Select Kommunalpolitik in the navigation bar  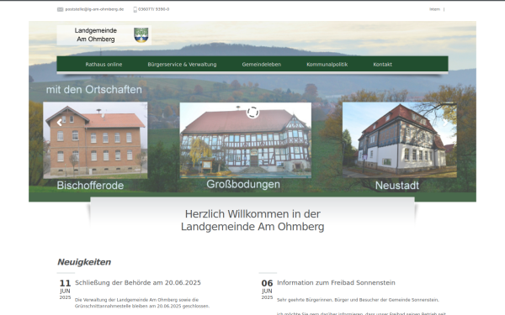[327, 65]
